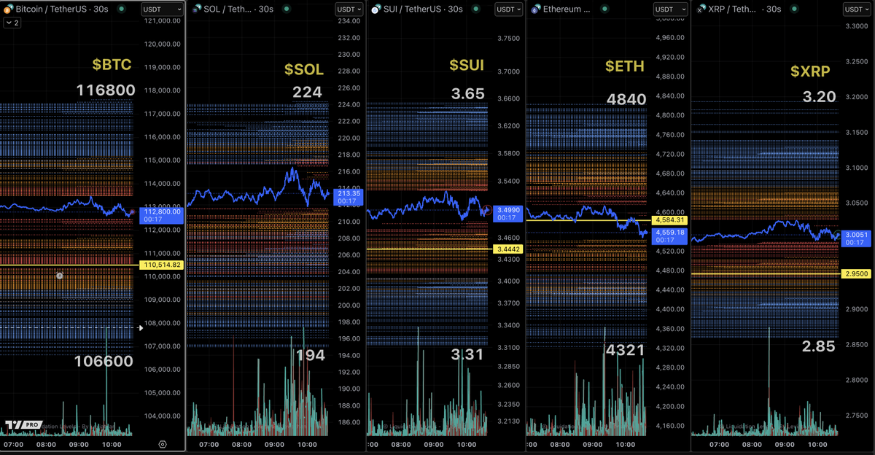
Task: Click the grey circular marker on BTC chart
Action: click(x=60, y=276)
